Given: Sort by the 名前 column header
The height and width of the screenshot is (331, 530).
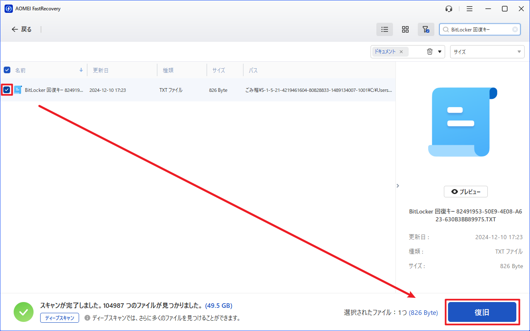Looking at the screenshot, I should [20, 70].
